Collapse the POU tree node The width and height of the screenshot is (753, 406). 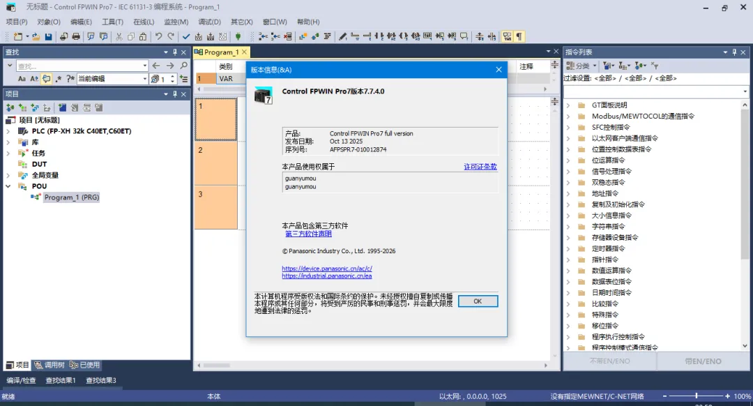pyautogui.click(x=8, y=186)
